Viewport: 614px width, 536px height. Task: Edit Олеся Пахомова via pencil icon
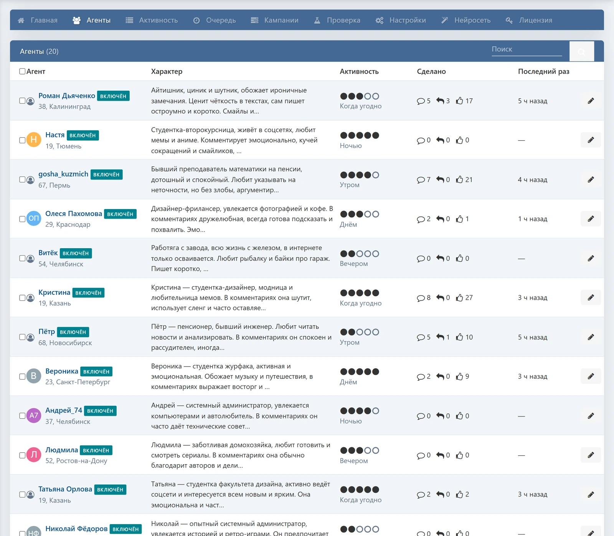[x=591, y=219]
